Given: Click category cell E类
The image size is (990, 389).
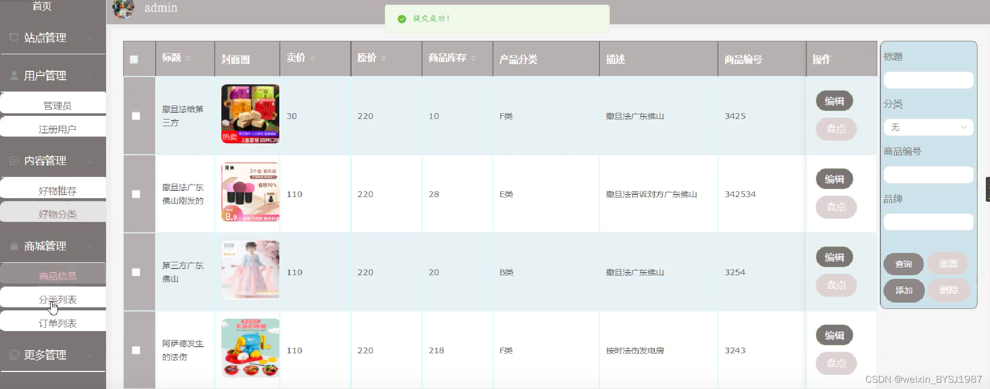Looking at the screenshot, I should coord(506,194).
